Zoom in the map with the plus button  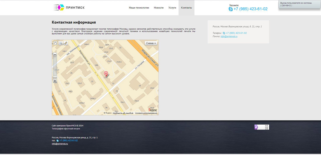pos(55,81)
